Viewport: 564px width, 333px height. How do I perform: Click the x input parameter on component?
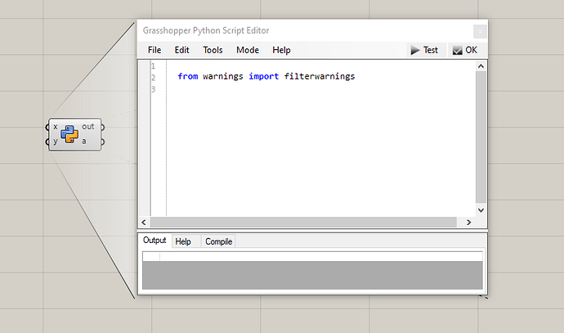coord(56,127)
